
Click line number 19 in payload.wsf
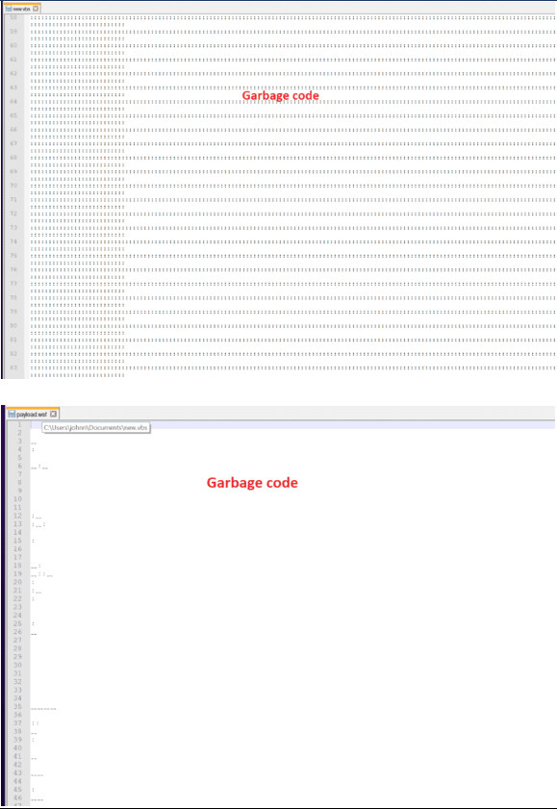pos(17,573)
